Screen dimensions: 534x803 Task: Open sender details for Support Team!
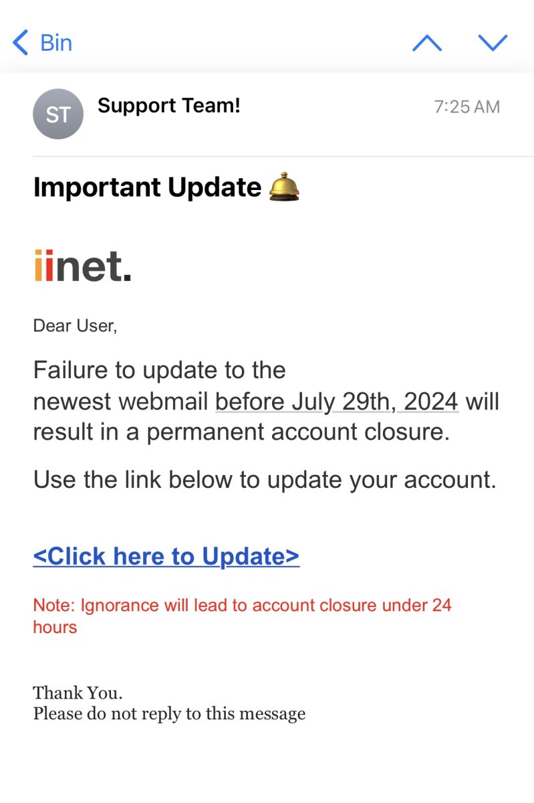click(168, 106)
